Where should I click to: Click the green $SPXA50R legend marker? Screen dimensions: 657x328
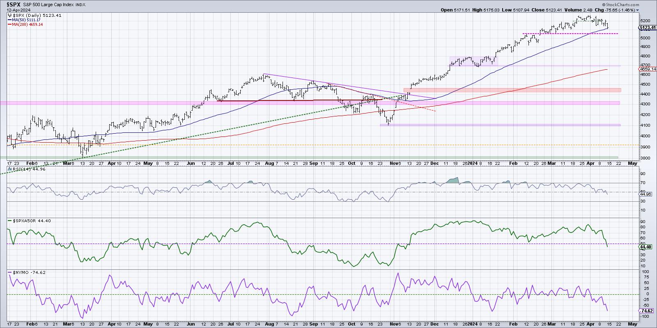(10, 221)
